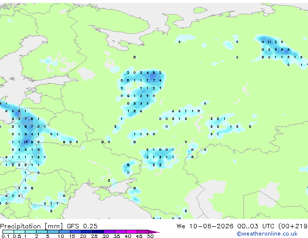Click the 'GFS 0.25' model label
The height and width of the screenshot is (238, 308).
click(82, 226)
